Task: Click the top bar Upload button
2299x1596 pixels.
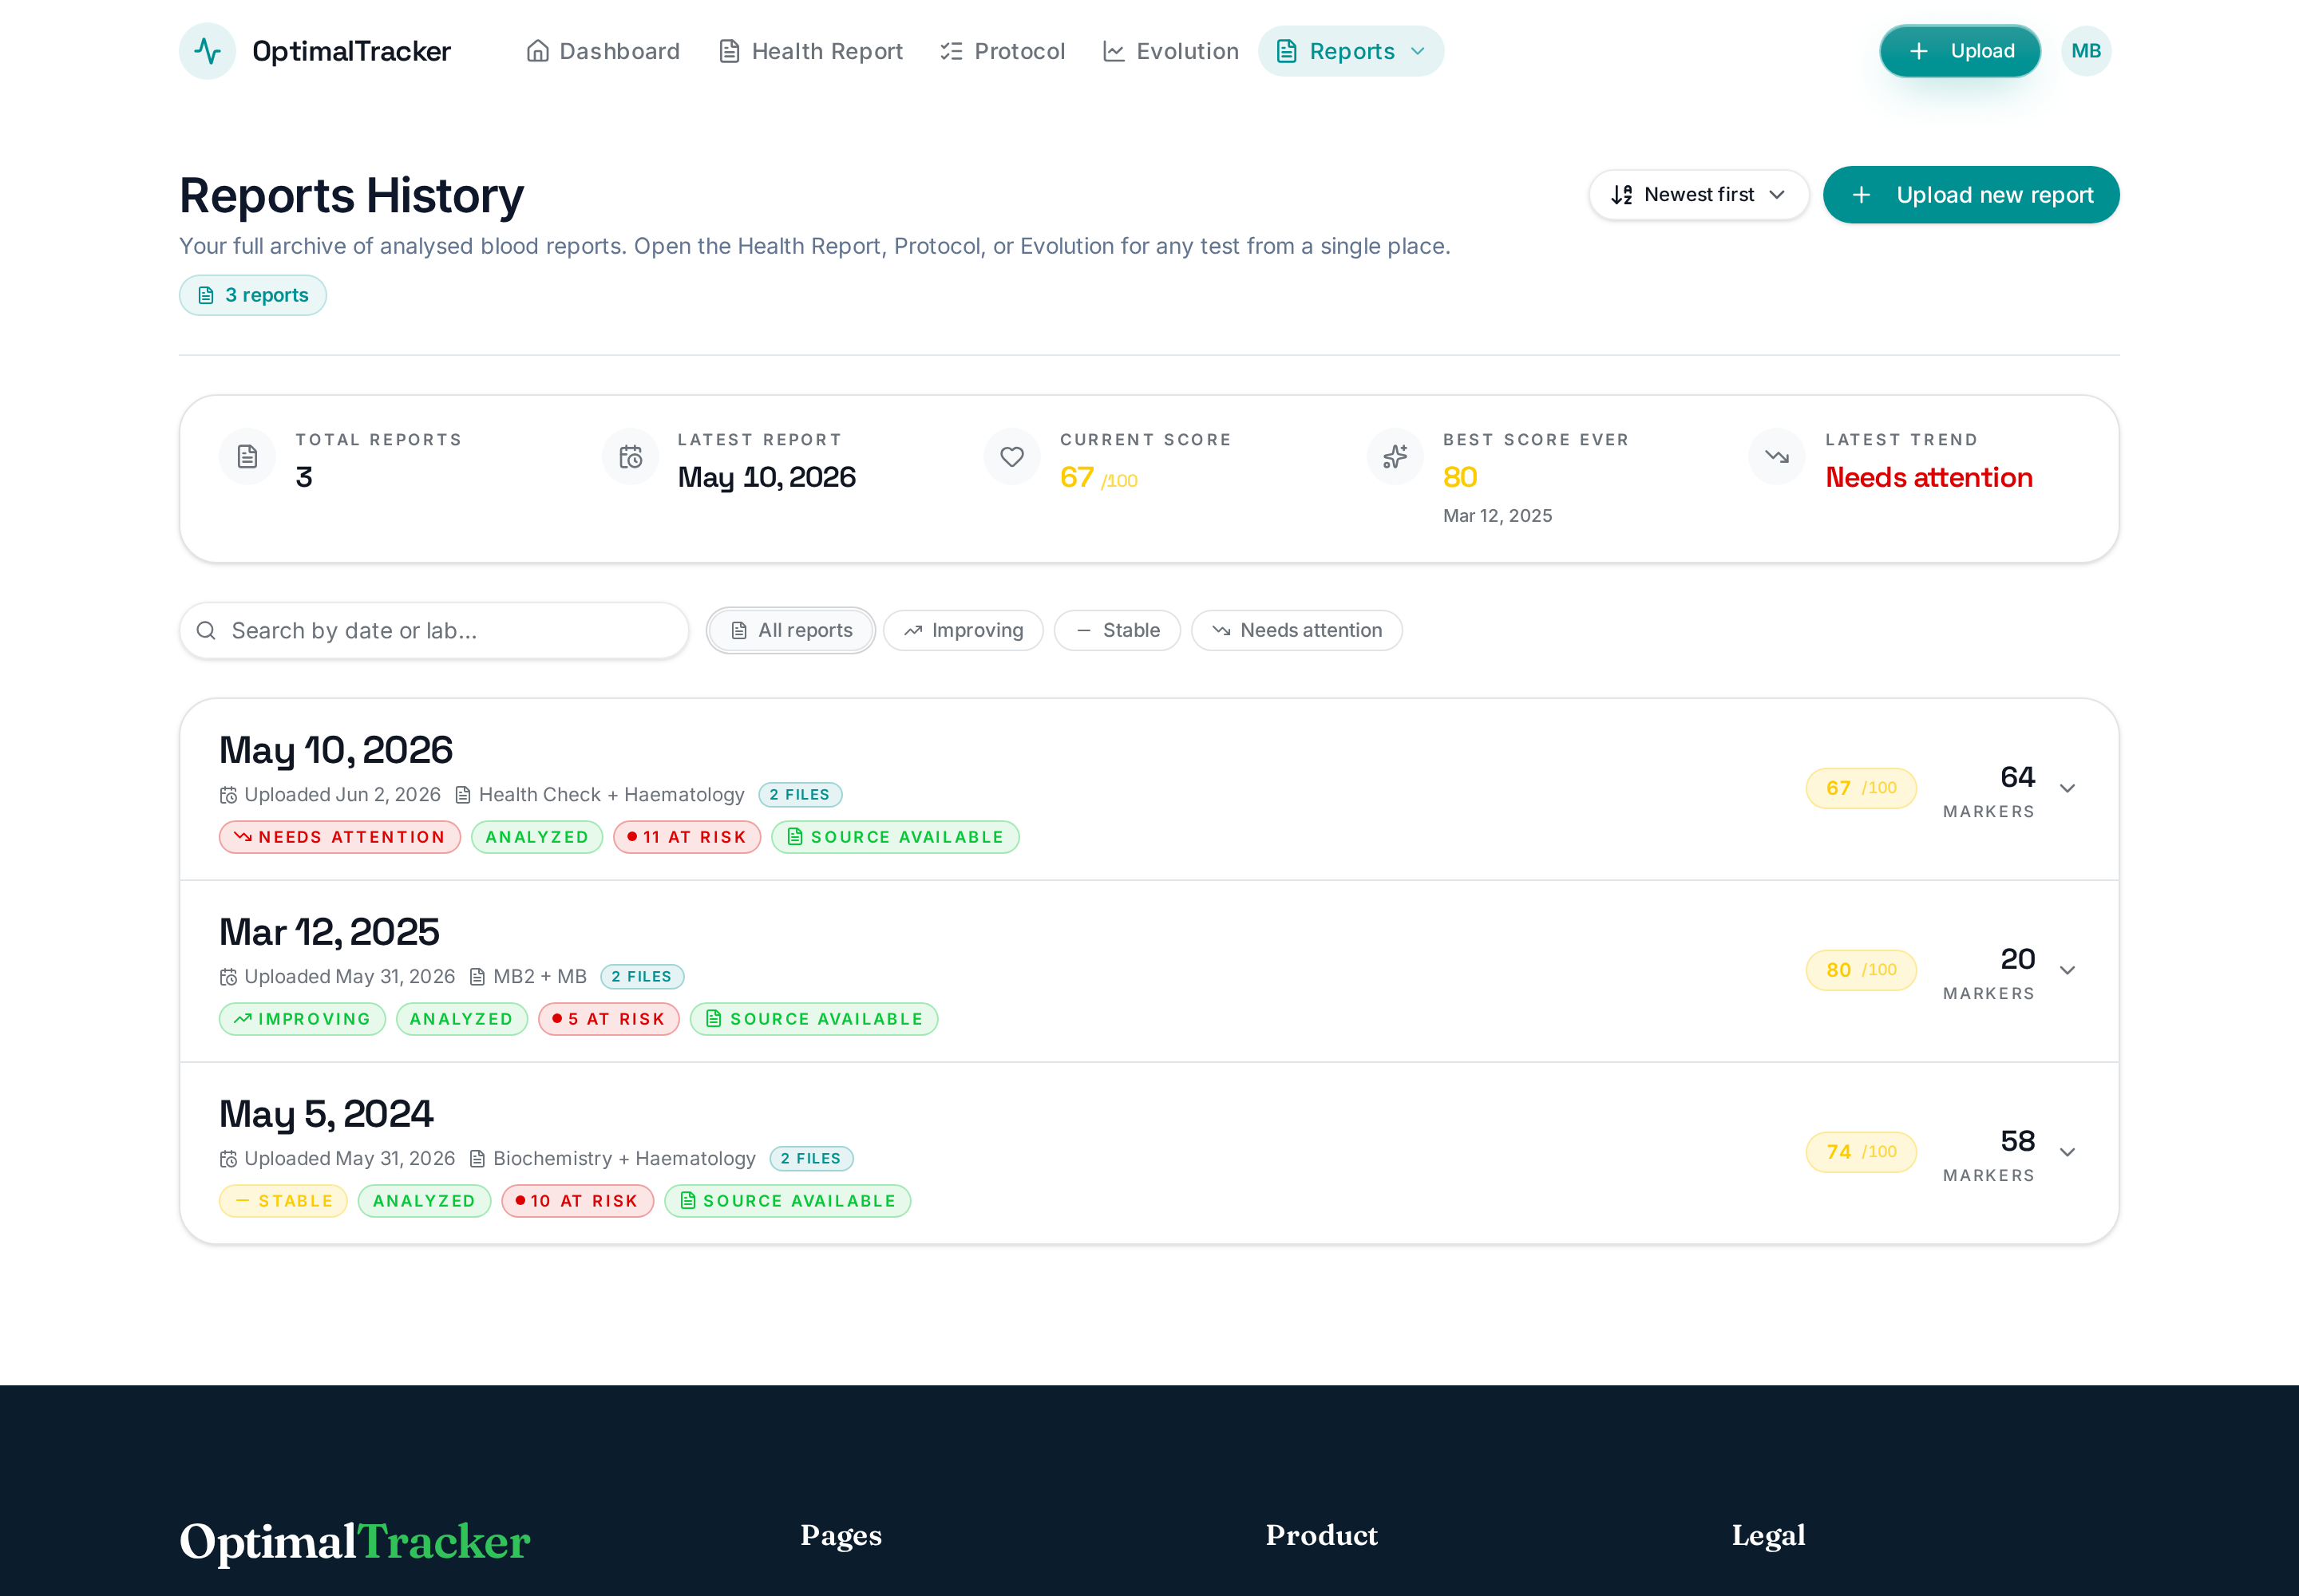Action: coord(1960,51)
